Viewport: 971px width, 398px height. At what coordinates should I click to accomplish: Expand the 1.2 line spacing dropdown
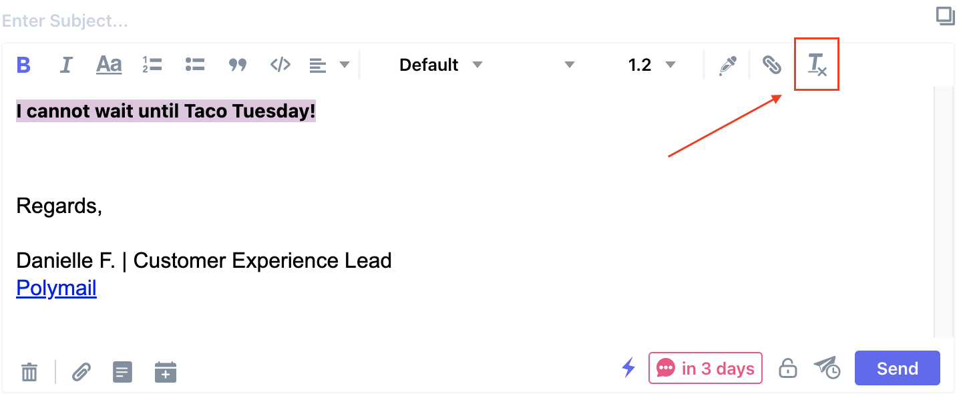coord(652,65)
